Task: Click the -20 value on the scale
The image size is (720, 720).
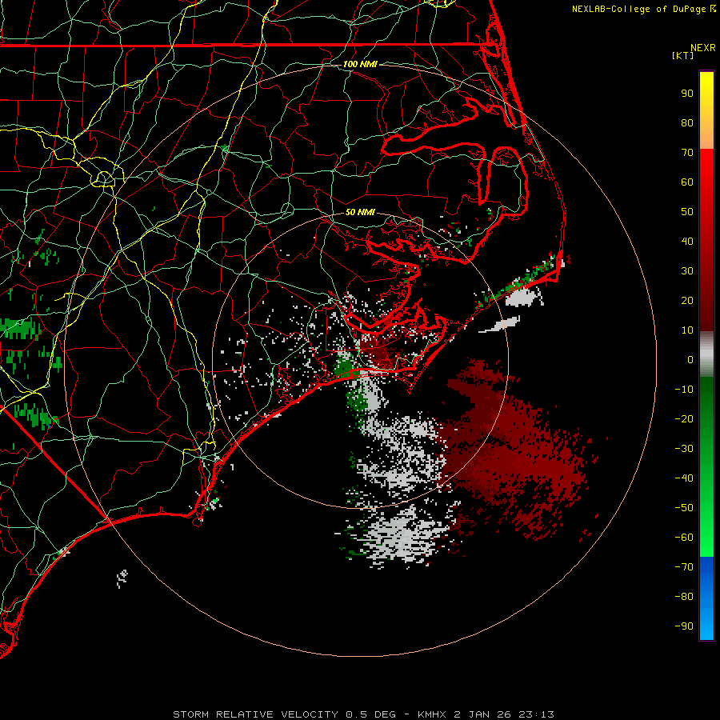Action: pos(684,418)
